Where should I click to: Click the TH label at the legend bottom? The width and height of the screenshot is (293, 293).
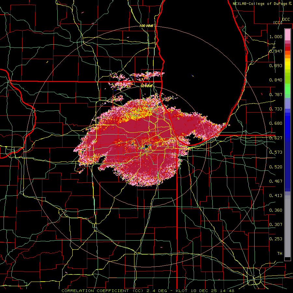(280, 254)
